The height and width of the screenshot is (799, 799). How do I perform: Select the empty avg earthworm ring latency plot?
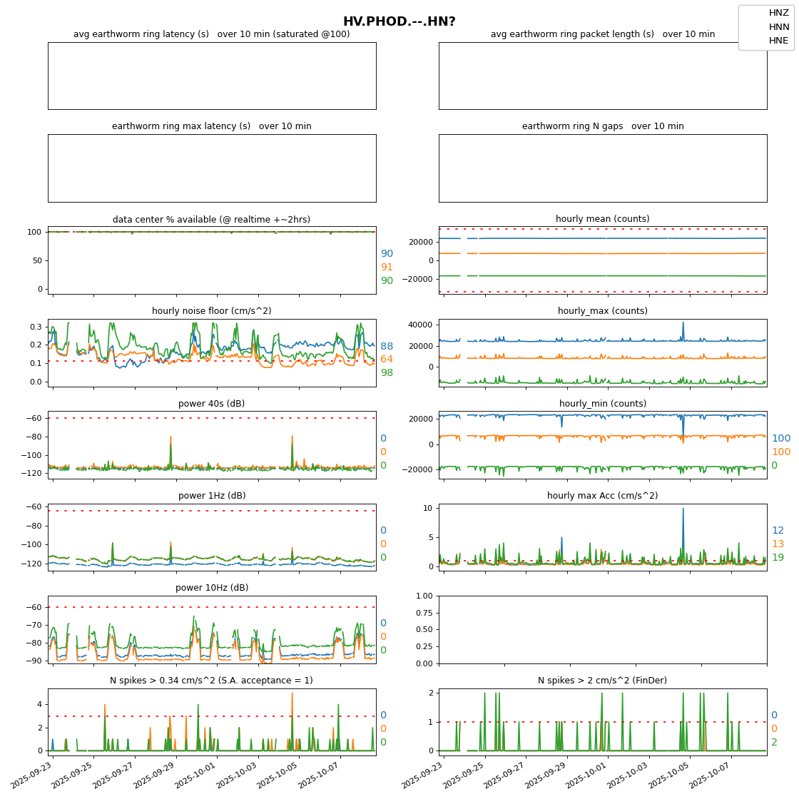[212, 76]
